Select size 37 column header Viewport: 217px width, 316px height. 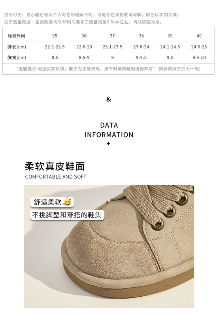pyautogui.click(x=112, y=36)
